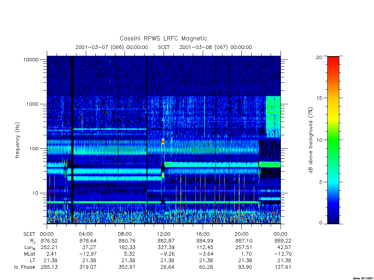This screenshot has width=374, height=280.
Task: Click the "SCET" label between the header dates
Action: [x=164, y=47]
